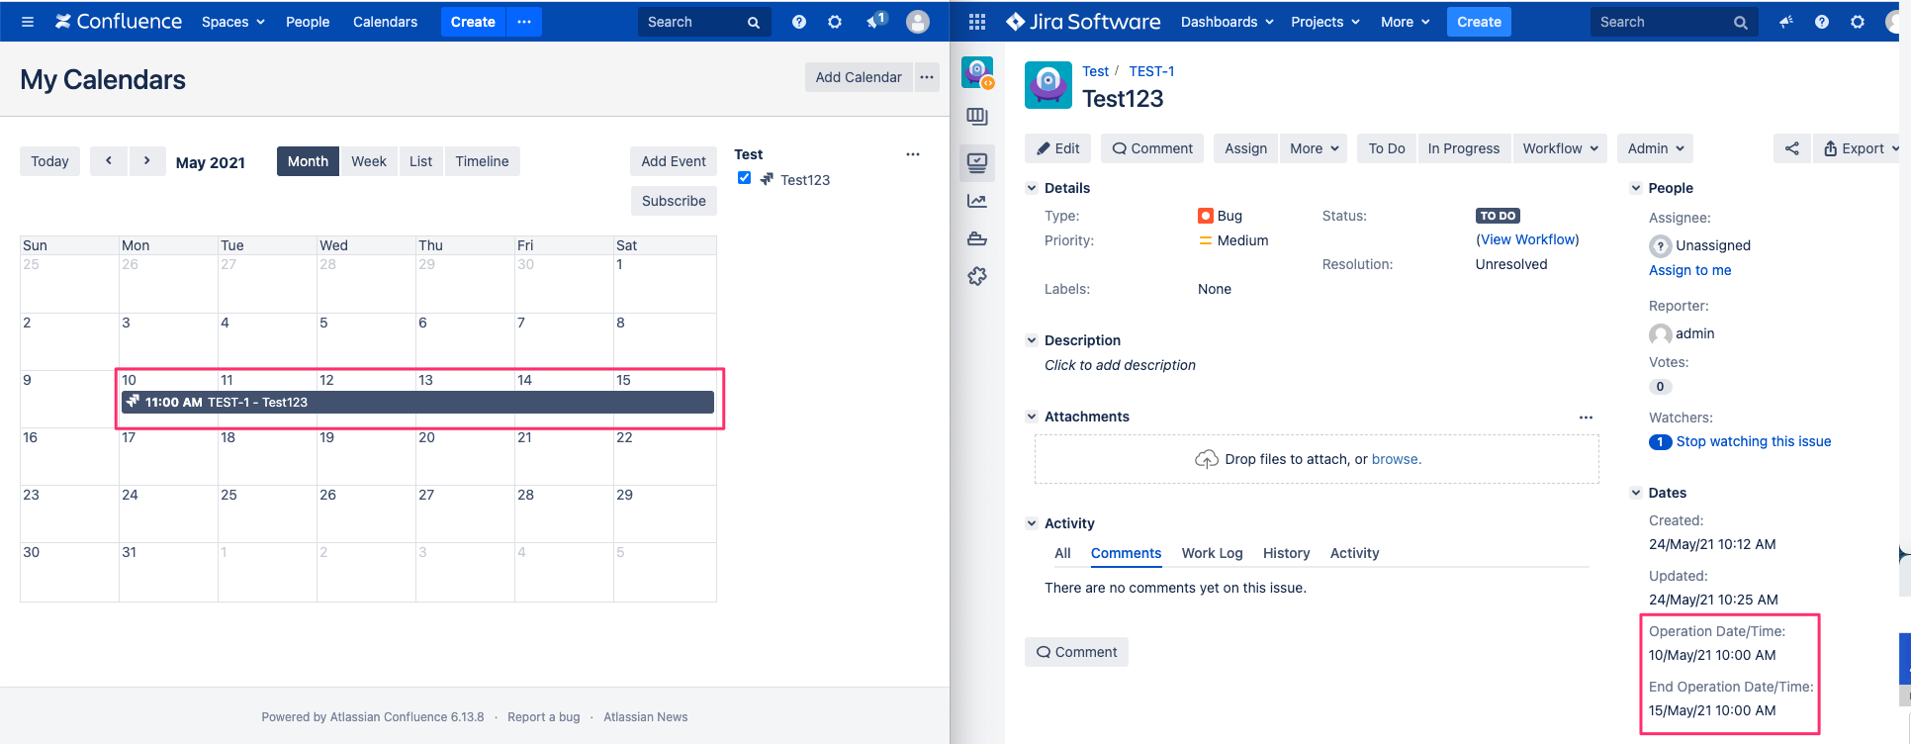Open the Dashboards dropdown in Jira
This screenshot has height=744, width=1911.
(1228, 22)
